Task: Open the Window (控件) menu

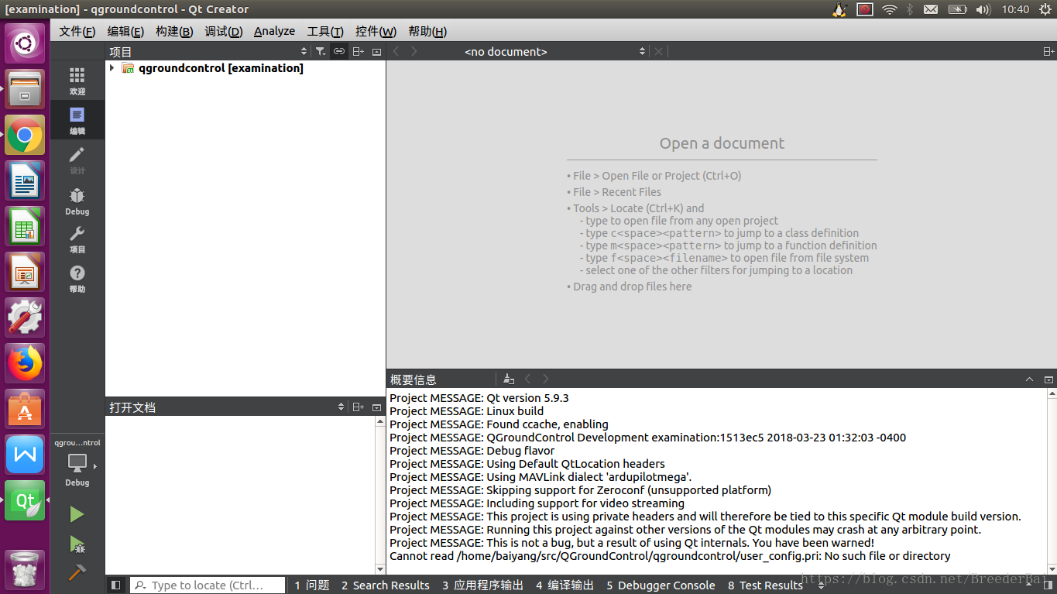Action: (x=376, y=31)
